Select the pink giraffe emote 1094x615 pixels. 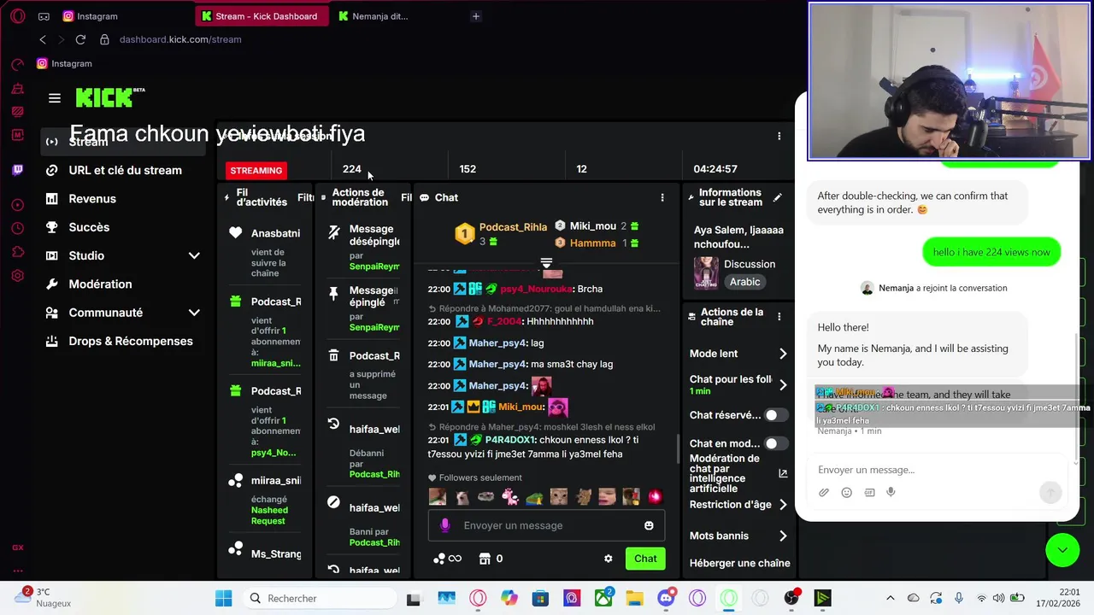coord(510,496)
